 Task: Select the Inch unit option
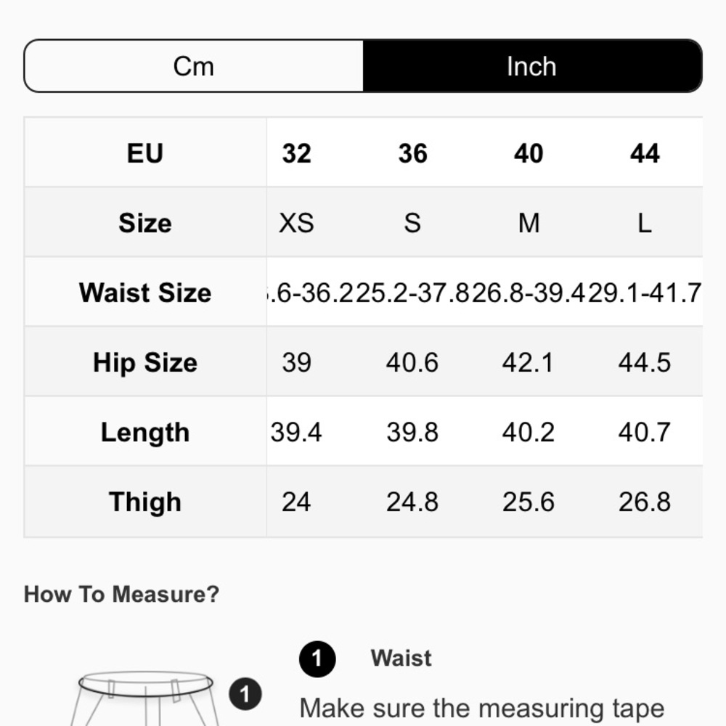(x=531, y=66)
